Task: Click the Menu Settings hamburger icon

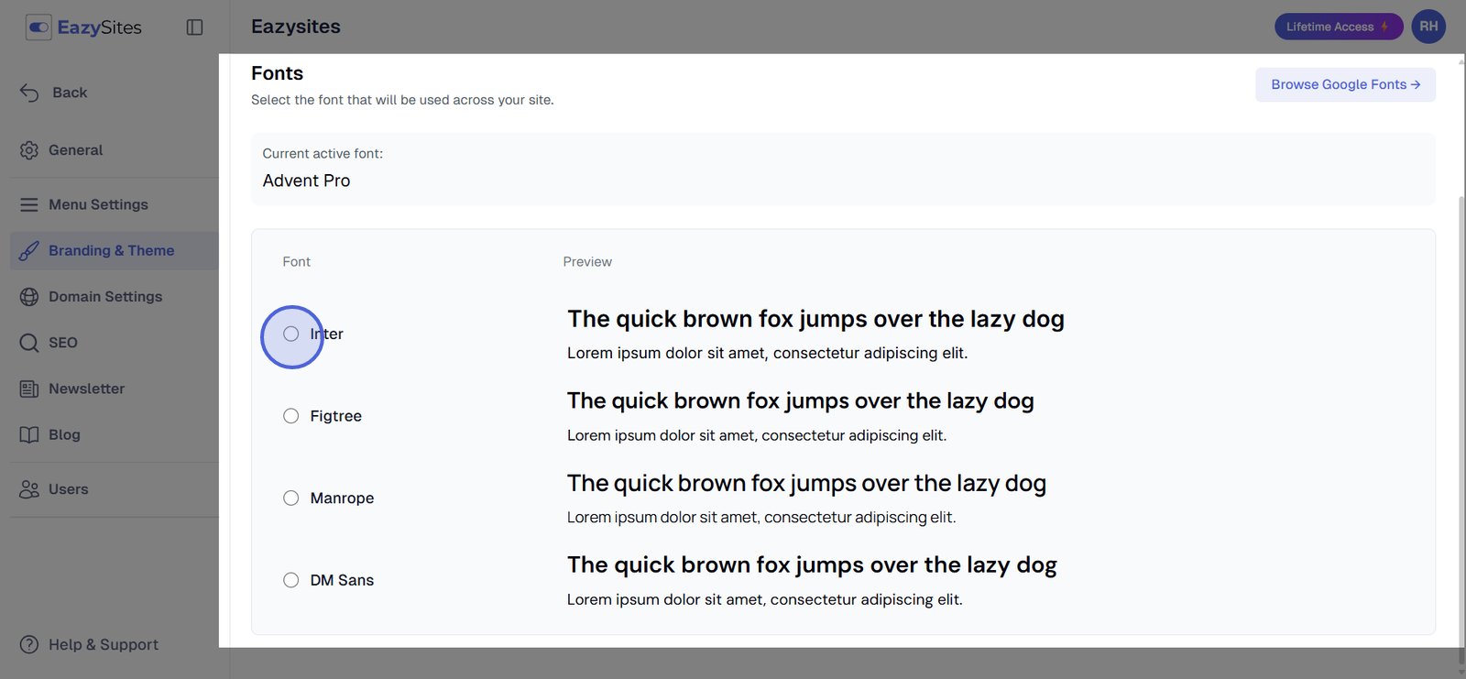Action: (29, 205)
